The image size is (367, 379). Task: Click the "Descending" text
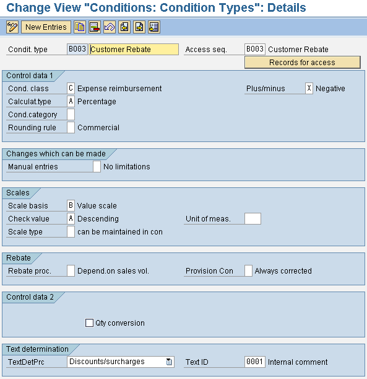98,219
